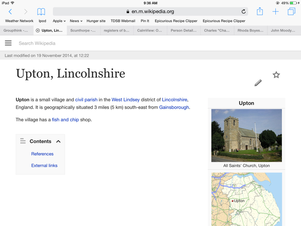Tap the address bar en.m.wikipedia.org
This screenshot has width=301, height=226.
[x=150, y=12]
